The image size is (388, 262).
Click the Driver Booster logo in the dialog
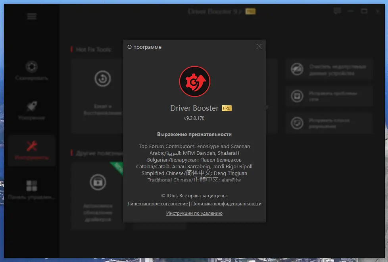coord(194,81)
